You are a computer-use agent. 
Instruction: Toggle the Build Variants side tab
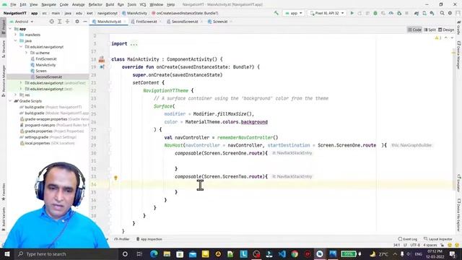[x=3, y=219]
